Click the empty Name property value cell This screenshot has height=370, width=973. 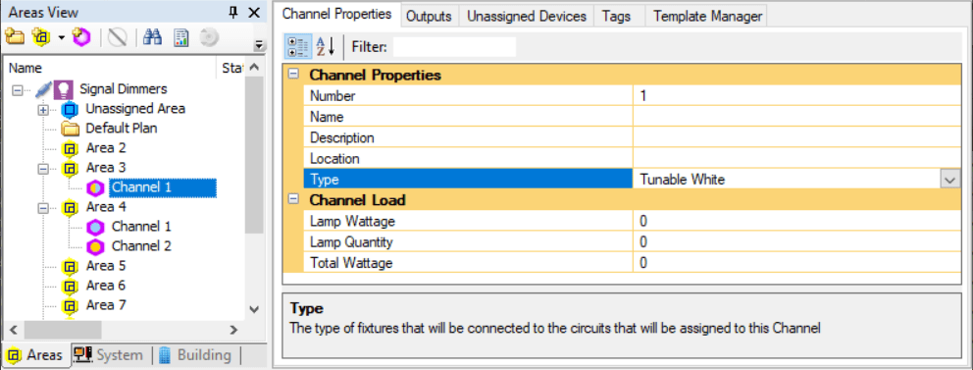point(796,117)
